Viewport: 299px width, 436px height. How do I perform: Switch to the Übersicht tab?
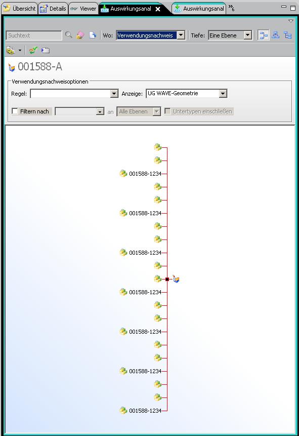[x=19, y=9]
